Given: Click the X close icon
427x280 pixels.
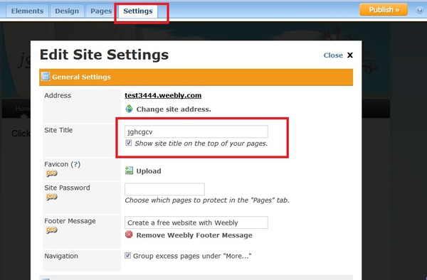Looking at the screenshot, I should (x=350, y=55).
